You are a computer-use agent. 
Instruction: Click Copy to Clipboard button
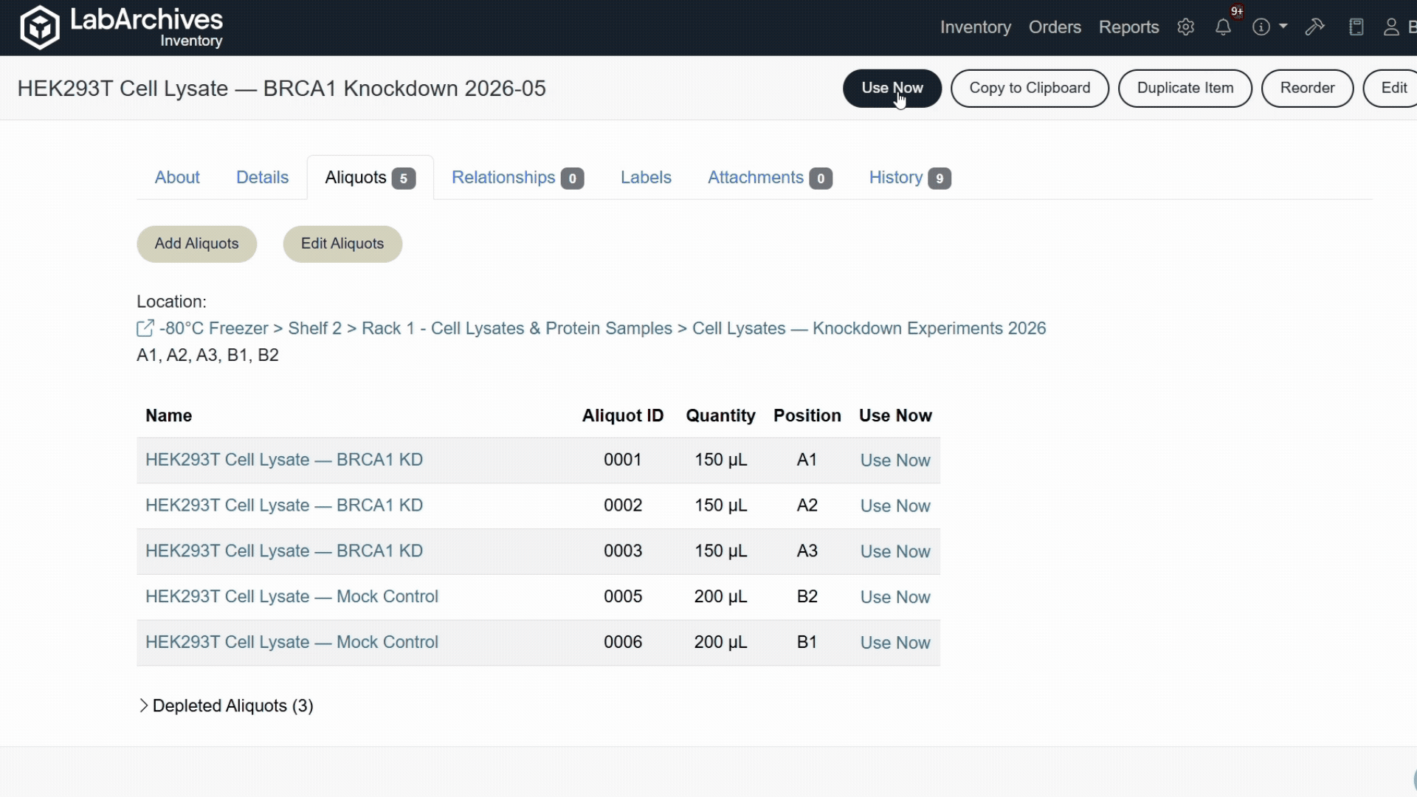point(1030,89)
